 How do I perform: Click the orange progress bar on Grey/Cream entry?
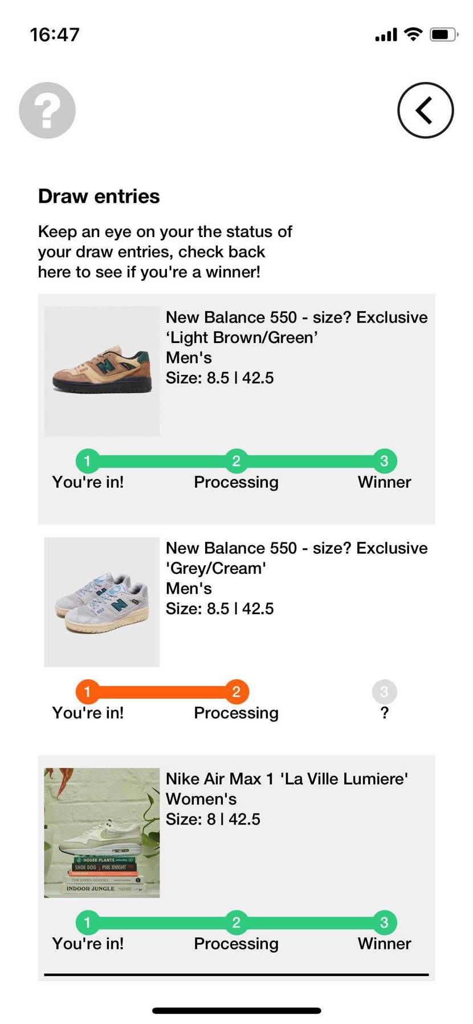coord(162,692)
